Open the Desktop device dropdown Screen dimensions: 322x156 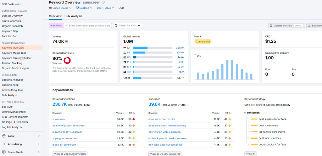[x=84, y=8]
